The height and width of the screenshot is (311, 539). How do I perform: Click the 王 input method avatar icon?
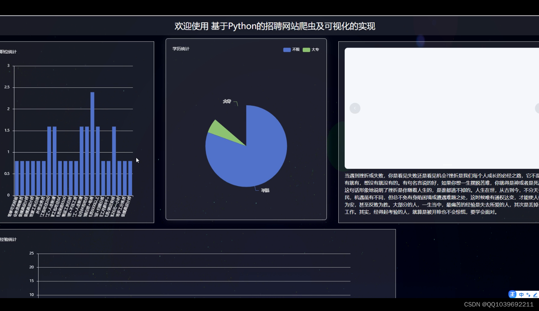point(512,294)
